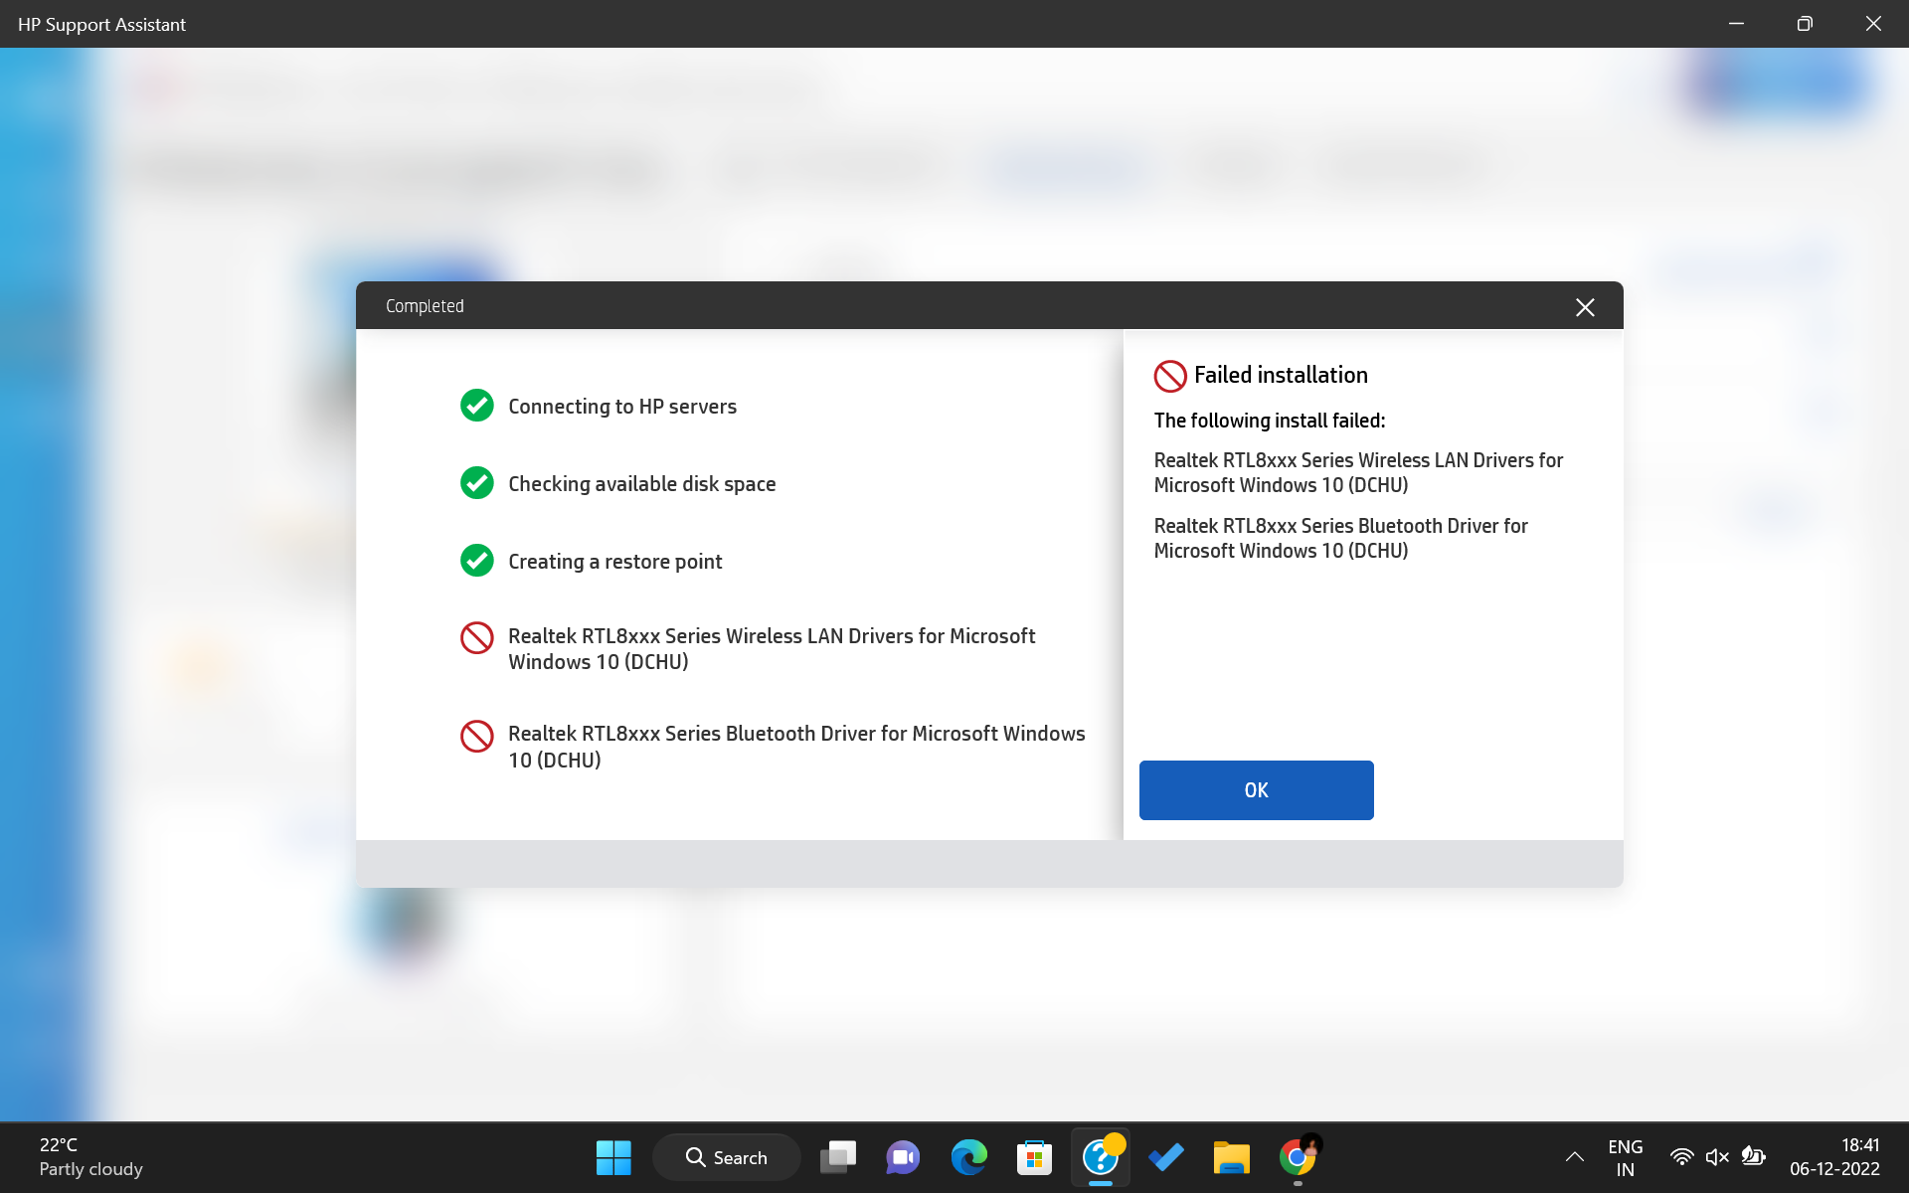Click Wireless LAN Drivers step text on left
The image size is (1909, 1193).
pyautogui.click(x=772, y=648)
